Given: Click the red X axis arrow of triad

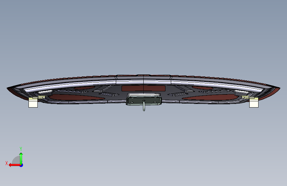Looking at the screenshot, I should click(15, 165).
